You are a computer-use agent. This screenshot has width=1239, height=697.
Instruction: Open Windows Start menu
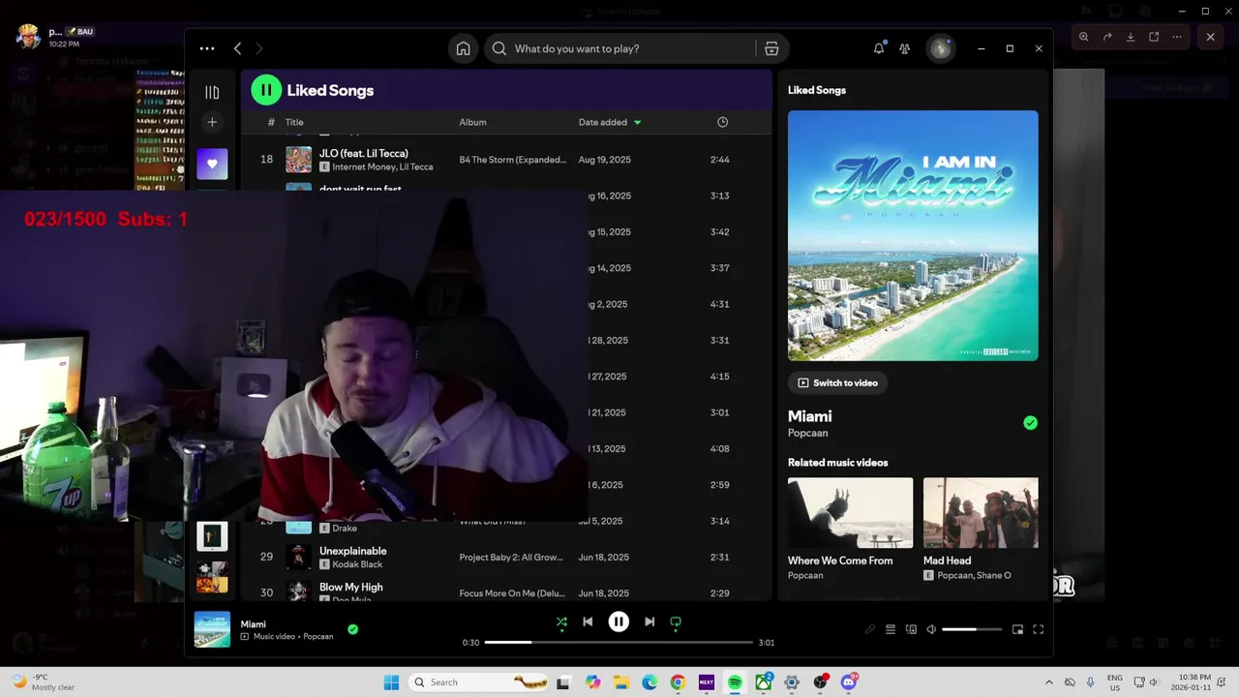click(391, 682)
